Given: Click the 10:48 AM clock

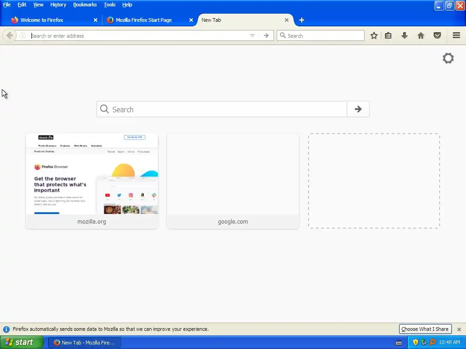Looking at the screenshot, I should (x=449, y=343).
